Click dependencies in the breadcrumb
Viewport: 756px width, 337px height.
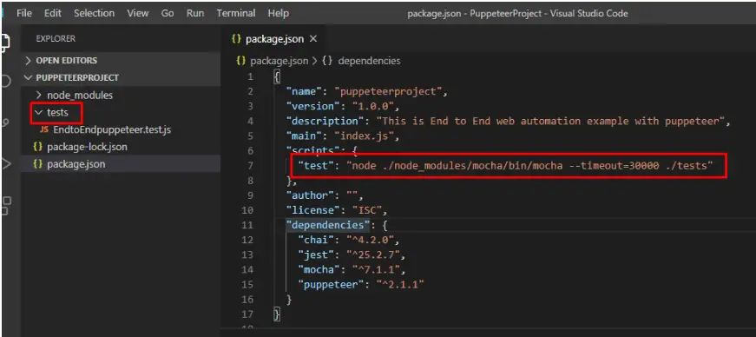[370, 61]
